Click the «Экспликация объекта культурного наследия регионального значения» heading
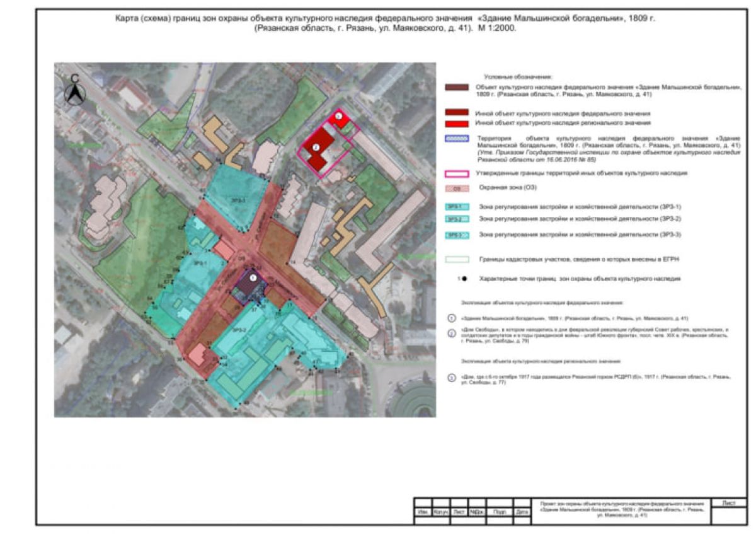Screen dimensions: 756x534 [x=541, y=361]
